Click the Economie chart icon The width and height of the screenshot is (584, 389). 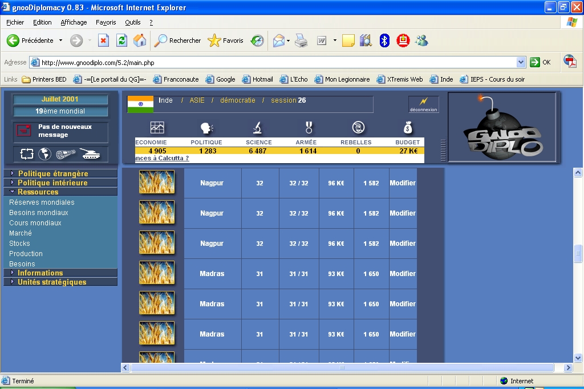[x=157, y=128]
